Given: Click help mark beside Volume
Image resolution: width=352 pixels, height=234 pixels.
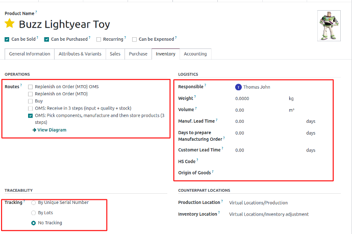Looking at the screenshot, I should (196, 109).
